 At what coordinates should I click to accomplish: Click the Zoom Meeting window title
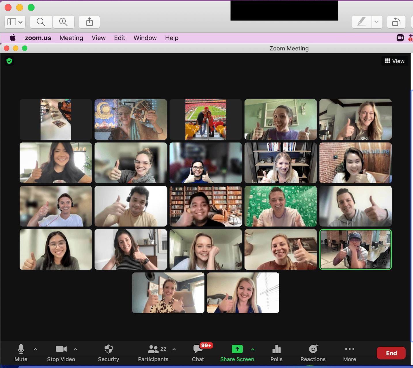(x=289, y=48)
